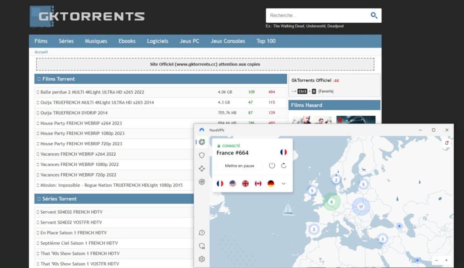The image size is (464, 268).
Task: Click the Séries Torrent section header
Action: click(114, 199)
